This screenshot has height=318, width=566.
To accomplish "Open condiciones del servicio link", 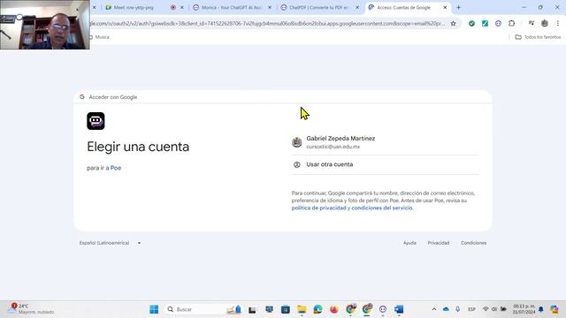I will [382, 208].
